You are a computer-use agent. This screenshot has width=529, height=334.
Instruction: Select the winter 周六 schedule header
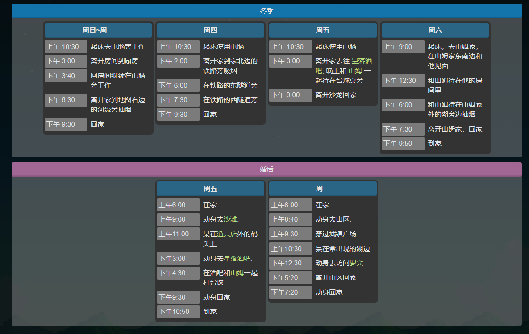point(435,30)
